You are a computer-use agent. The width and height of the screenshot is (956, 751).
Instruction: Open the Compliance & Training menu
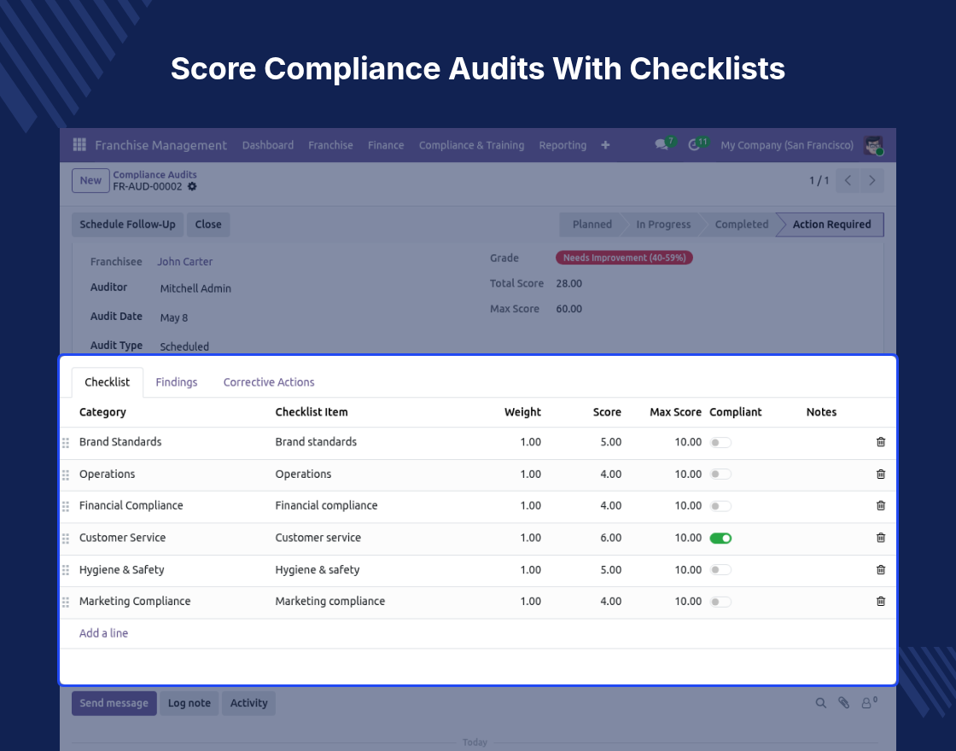point(471,145)
